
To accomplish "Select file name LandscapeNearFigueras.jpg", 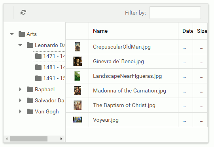I will pos(127,76).
